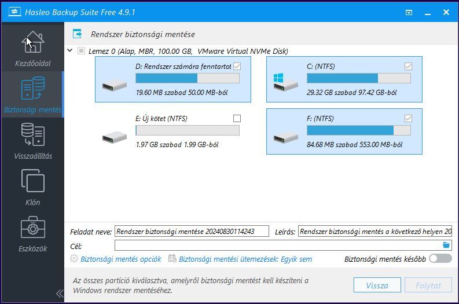Viewport: 459px width, 304px height.
Task: Click the backup schedule calendar icon
Action: tap(172, 259)
